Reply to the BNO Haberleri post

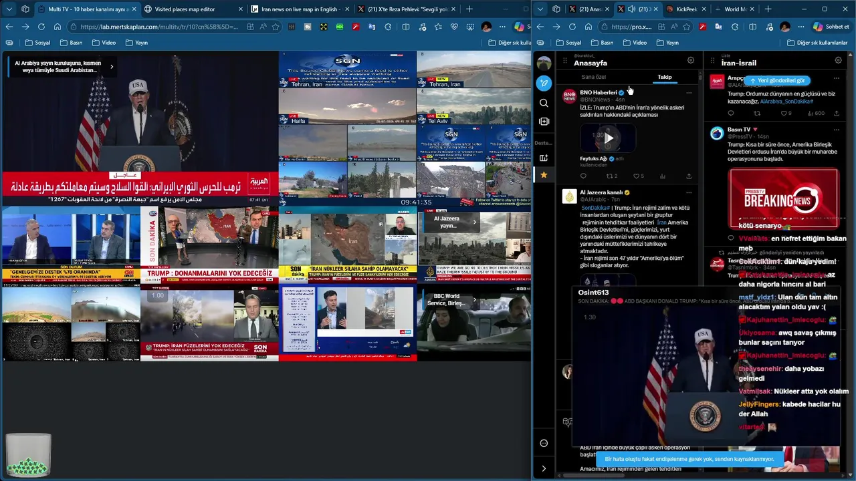[x=583, y=176]
